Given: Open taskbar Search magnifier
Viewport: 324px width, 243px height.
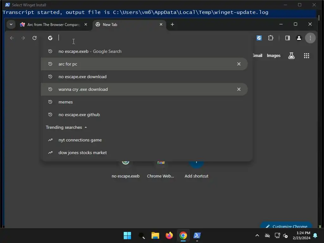Looking at the screenshot, I should pyautogui.click(x=141, y=235).
